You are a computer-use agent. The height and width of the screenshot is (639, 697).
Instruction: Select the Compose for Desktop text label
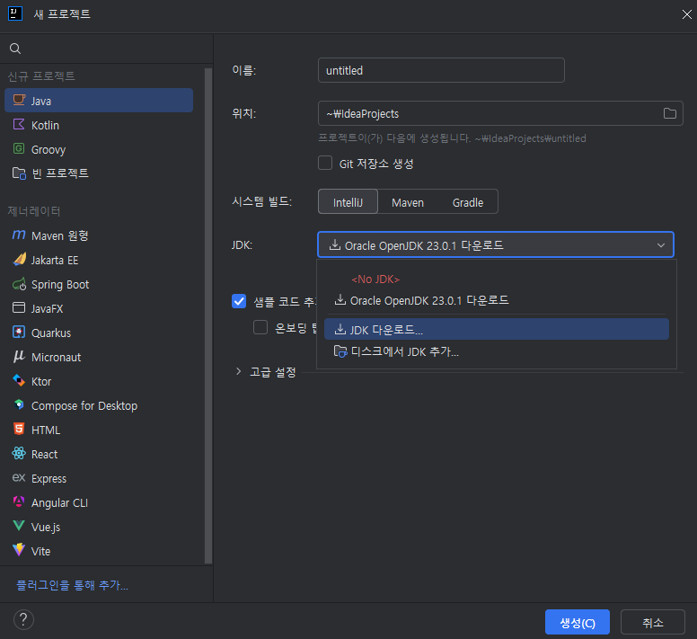click(x=84, y=405)
